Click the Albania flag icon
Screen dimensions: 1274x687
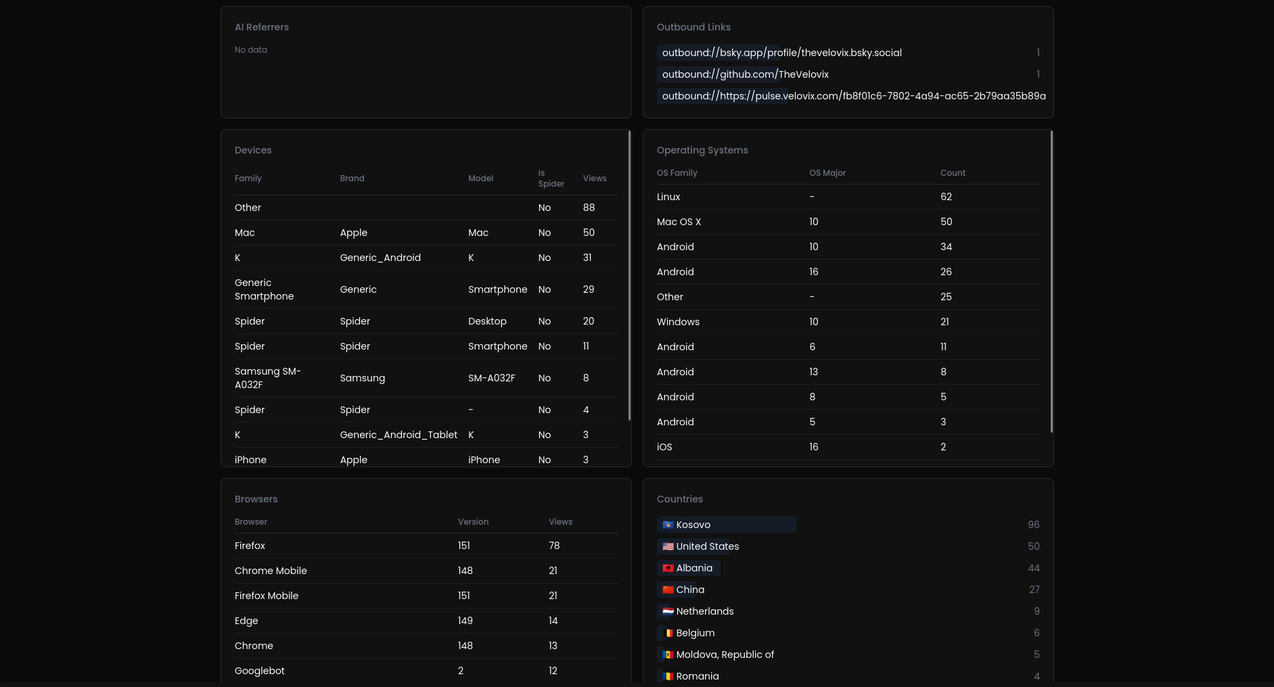(668, 568)
